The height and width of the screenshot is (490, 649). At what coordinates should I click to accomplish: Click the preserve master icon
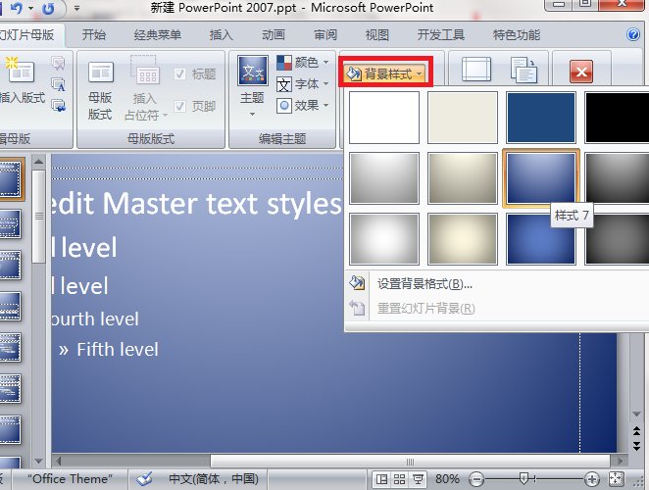58,106
